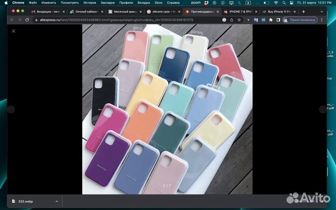This screenshot has height=210, width=336.
Task: Show previous image in gallery
Action: pos(11,109)
